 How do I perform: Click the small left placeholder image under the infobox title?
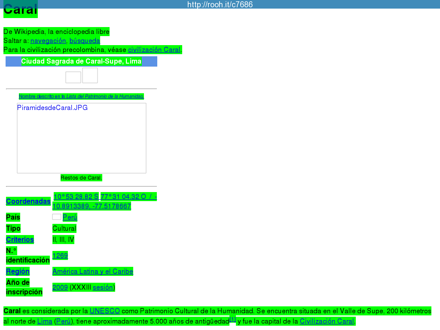tap(73, 77)
